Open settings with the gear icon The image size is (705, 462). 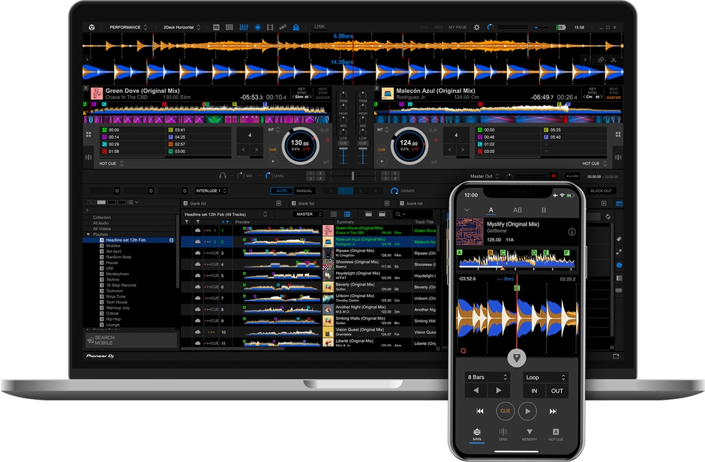pos(475,27)
